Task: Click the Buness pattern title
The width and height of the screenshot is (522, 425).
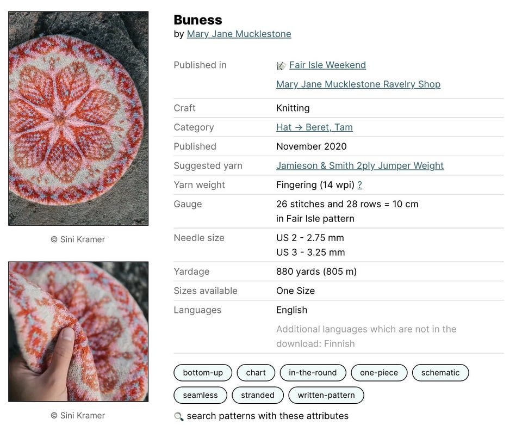Action: click(197, 20)
